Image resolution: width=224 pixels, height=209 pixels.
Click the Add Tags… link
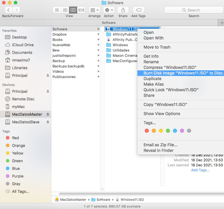click(x=200, y=170)
